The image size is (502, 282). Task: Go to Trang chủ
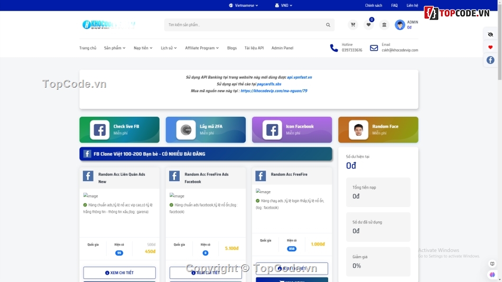pyautogui.click(x=88, y=48)
